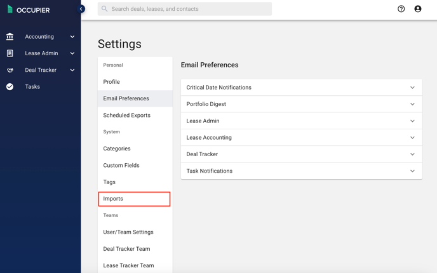Expand the Task Notifications panel
This screenshot has height=273, width=437.
[301, 171]
